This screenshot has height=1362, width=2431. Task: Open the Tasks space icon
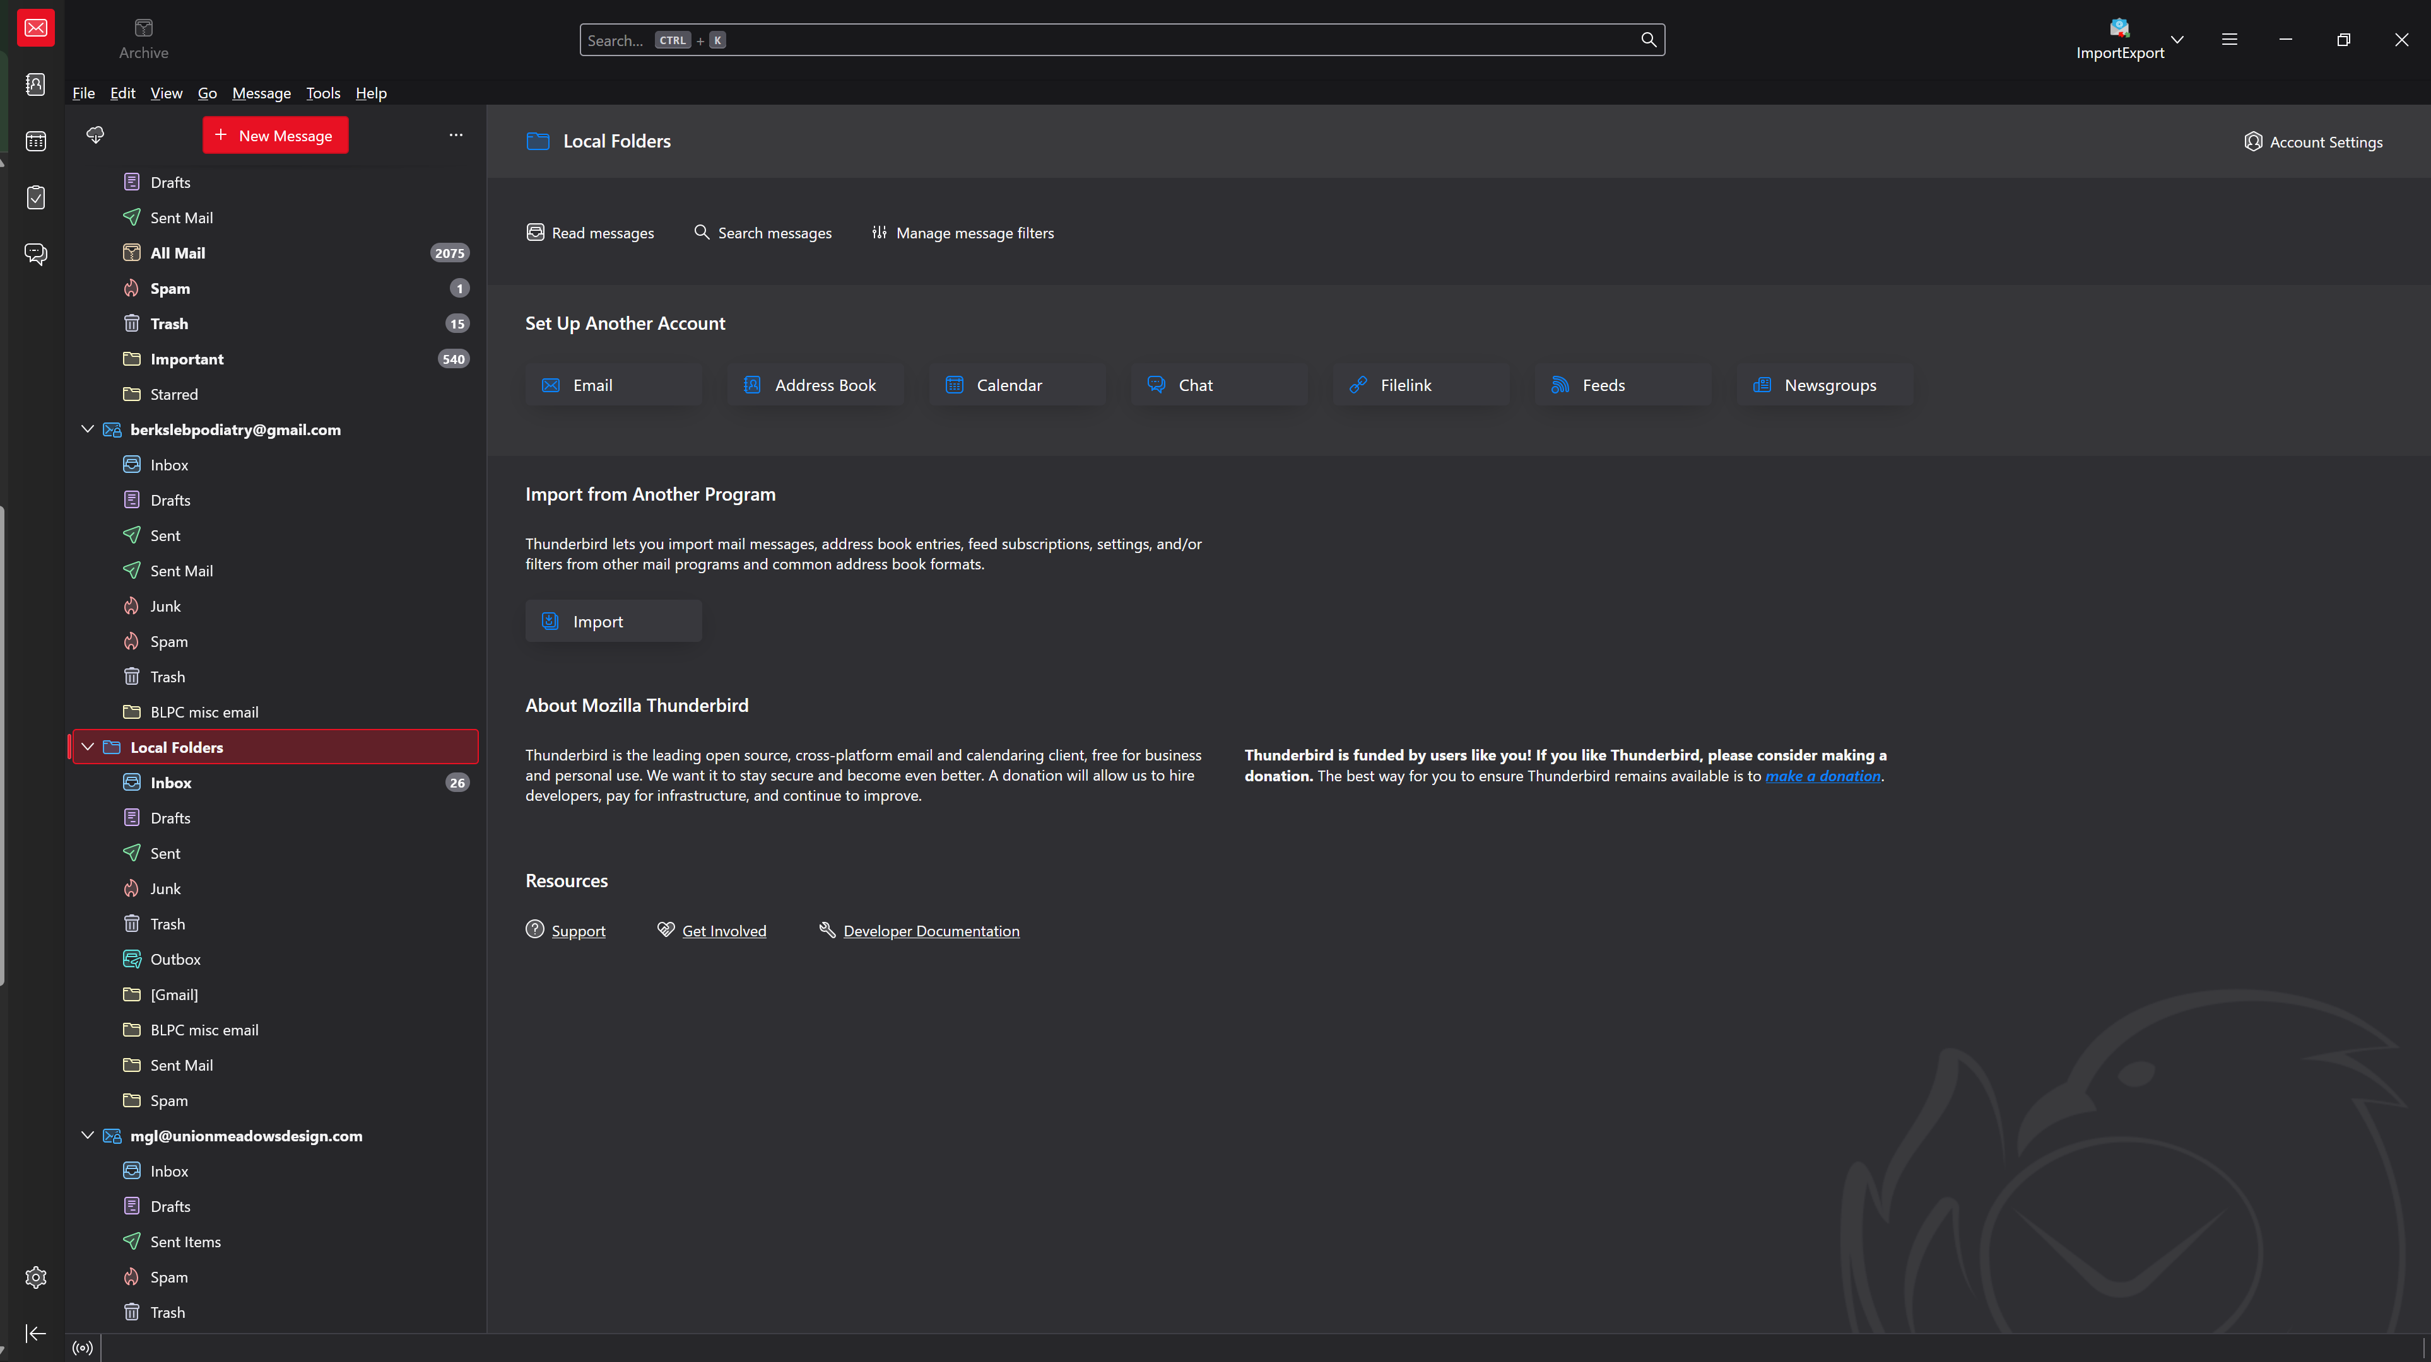tap(36, 198)
